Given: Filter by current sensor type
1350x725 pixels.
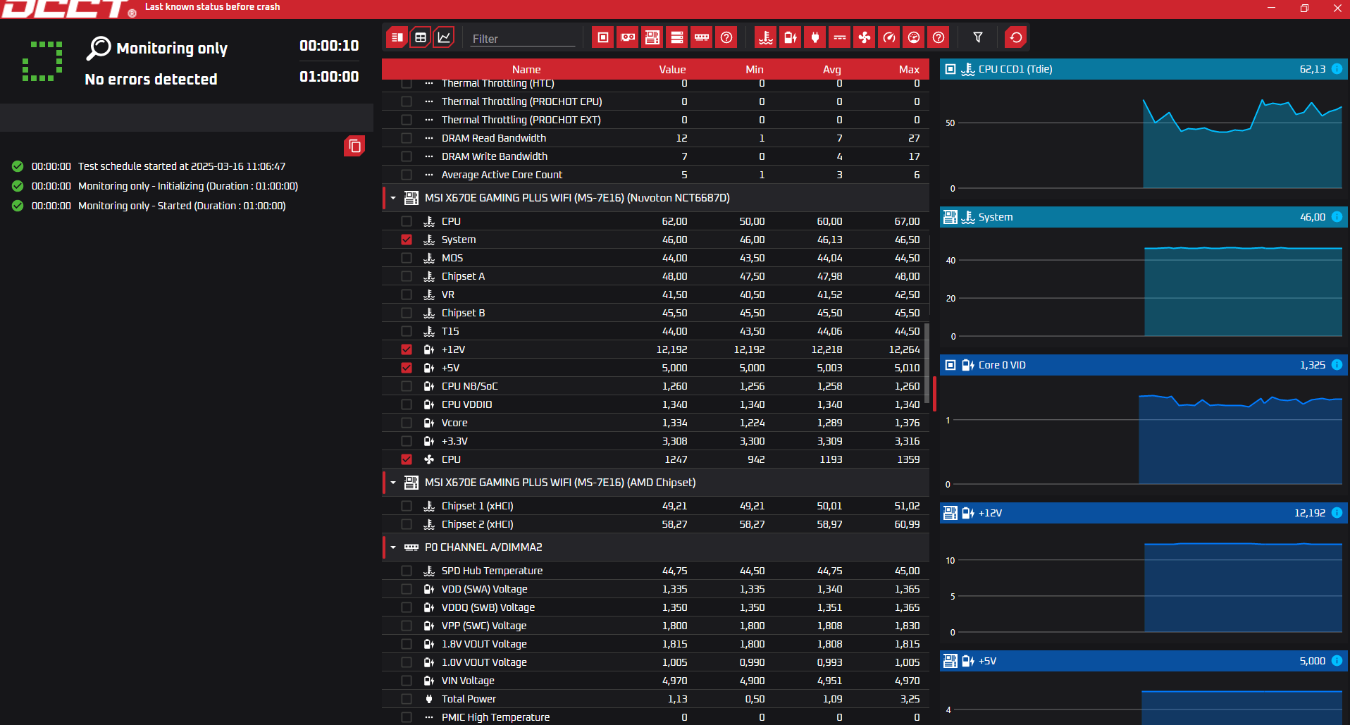Looking at the screenshot, I should (840, 37).
